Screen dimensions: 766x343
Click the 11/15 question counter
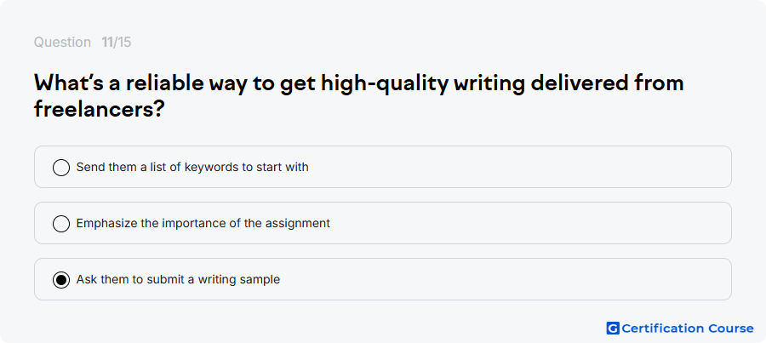[x=117, y=43]
